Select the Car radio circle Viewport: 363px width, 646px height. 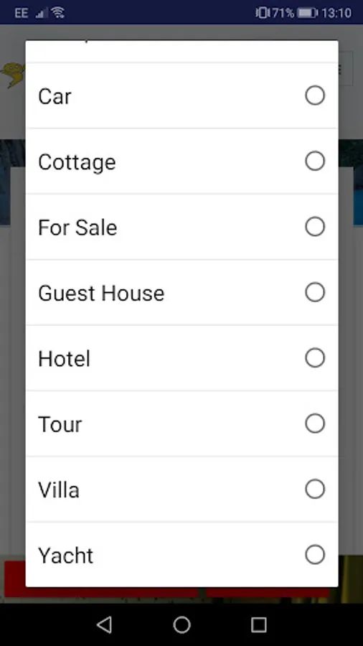coord(315,95)
